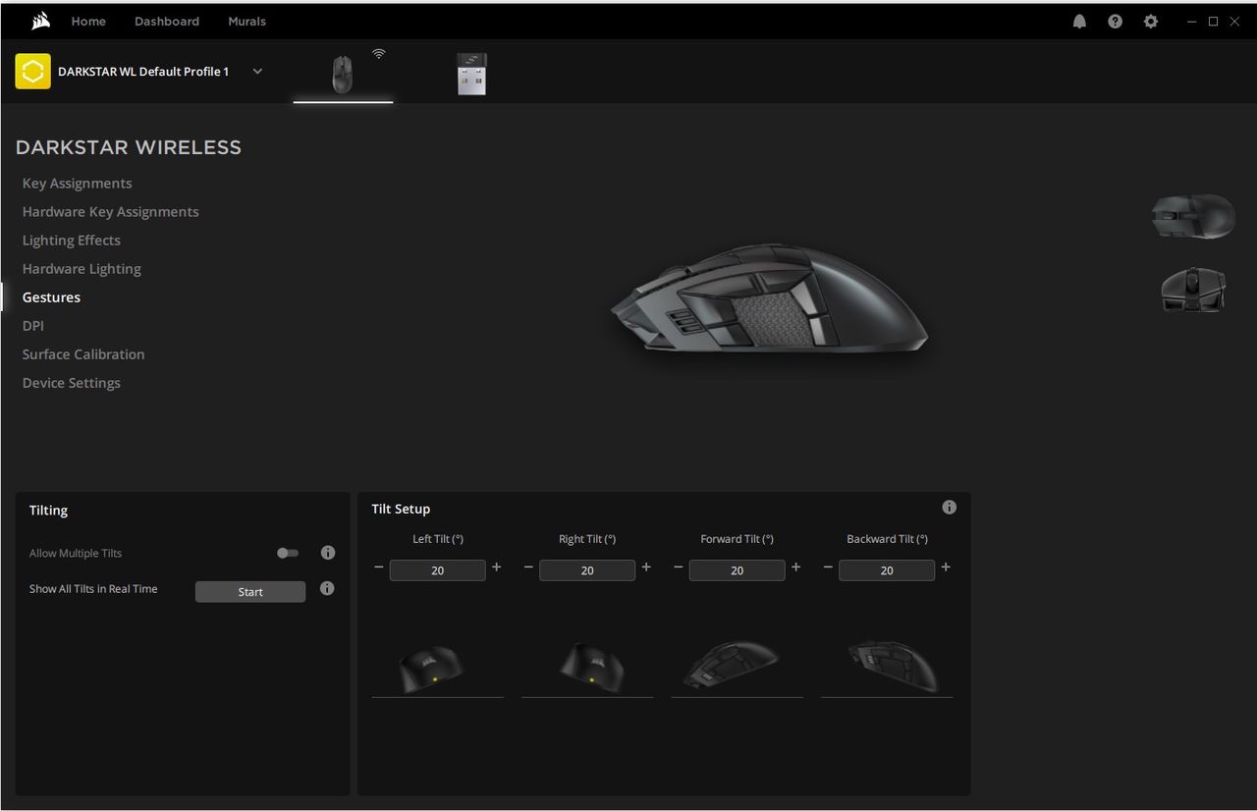1257x811 pixels.
Task: Open the DPI section
Action: tap(33, 326)
